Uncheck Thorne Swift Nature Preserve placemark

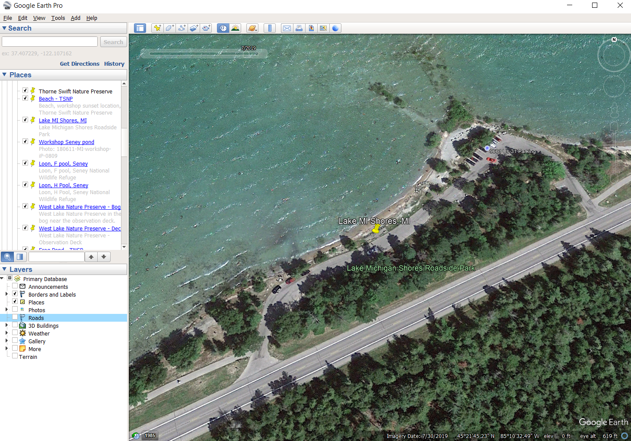point(25,90)
